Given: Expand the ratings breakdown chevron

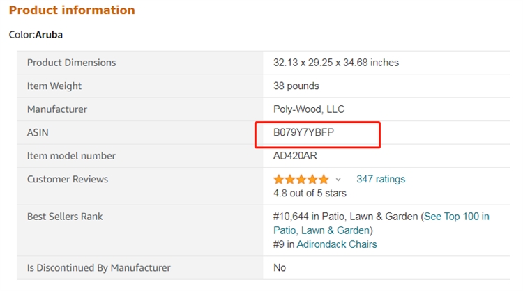Looking at the screenshot, I should [339, 180].
